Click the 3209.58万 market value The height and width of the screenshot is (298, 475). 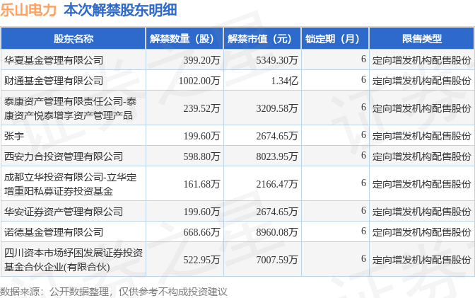click(x=277, y=108)
